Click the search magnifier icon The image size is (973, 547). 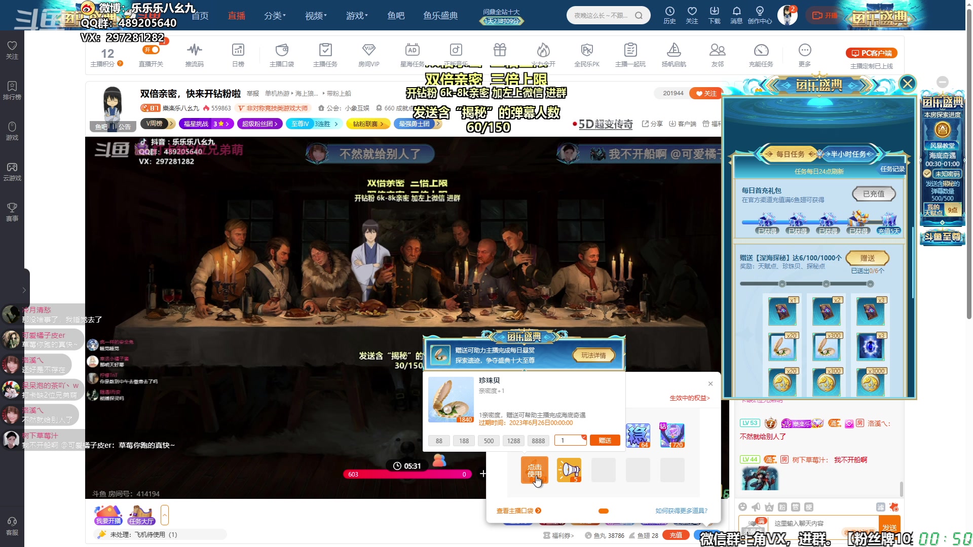click(639, 15)
